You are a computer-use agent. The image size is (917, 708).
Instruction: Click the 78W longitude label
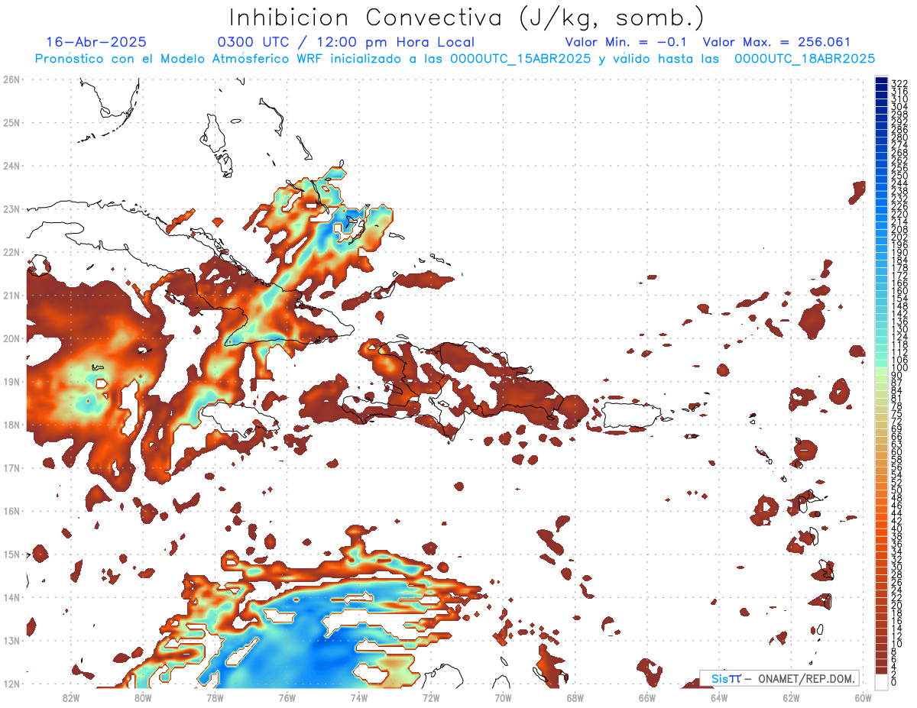pyautogui.click(x=215, y=697)
